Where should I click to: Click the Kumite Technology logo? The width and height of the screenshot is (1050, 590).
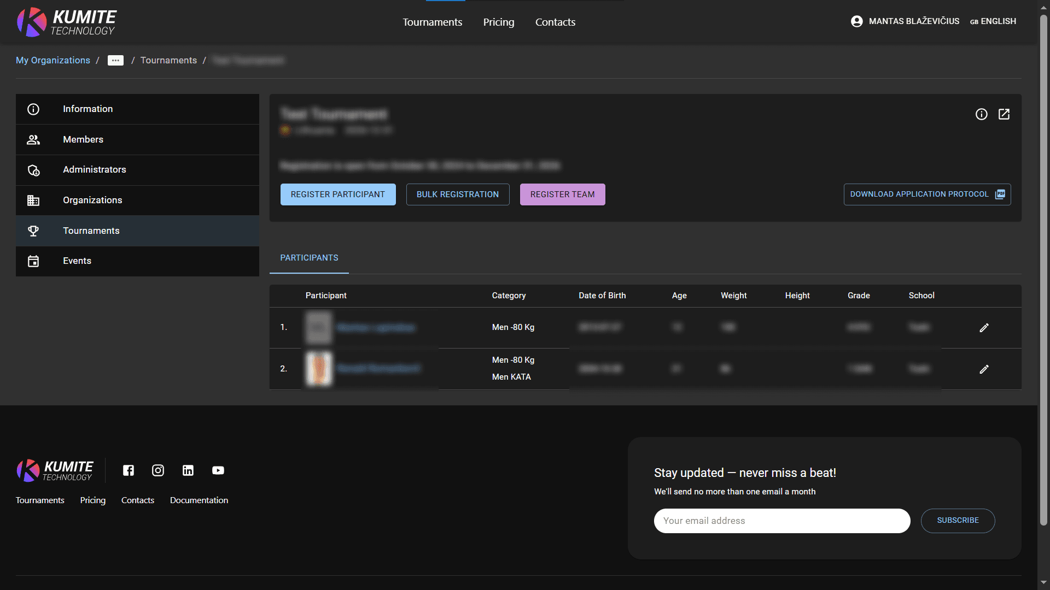[x=66, y=22]
